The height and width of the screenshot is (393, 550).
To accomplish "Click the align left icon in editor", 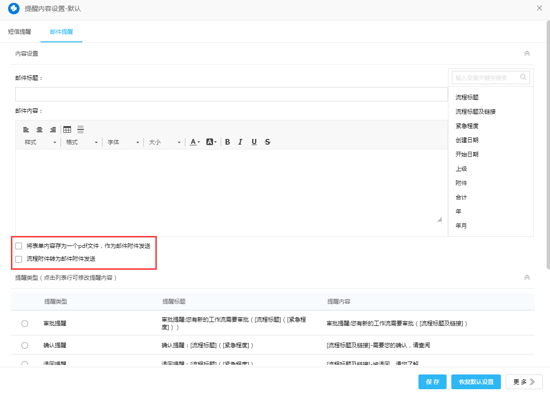I will point(26,129).
